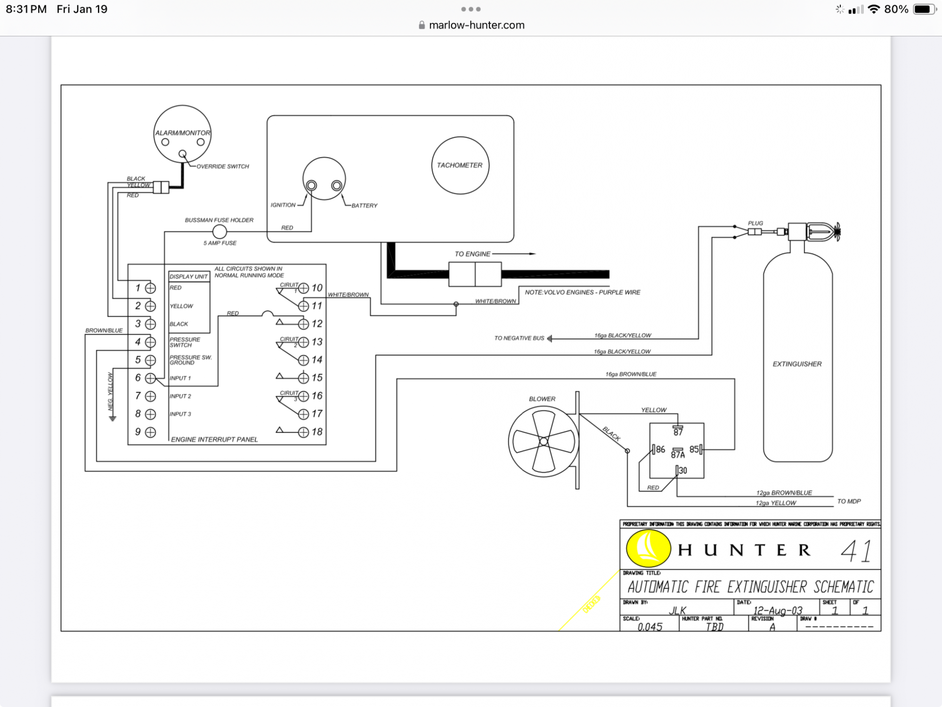Viewport: 942px width, 707px height.
Task: Tap terminal 1 on engine interrupt panel
Action: [150, 288]
